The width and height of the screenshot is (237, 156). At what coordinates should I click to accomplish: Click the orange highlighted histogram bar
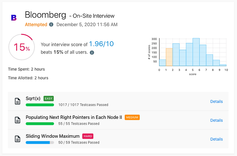tap(169, 57)
